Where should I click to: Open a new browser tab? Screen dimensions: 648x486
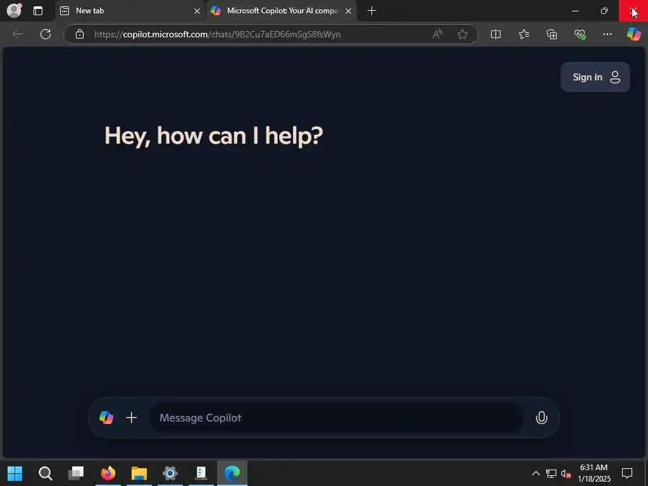click(371, 11)
